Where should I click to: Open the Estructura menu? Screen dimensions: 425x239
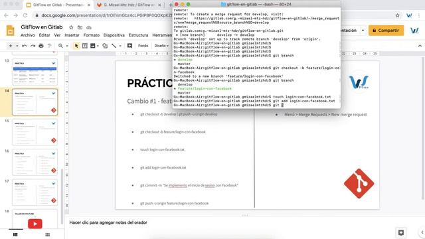click(x=138, y=35)
